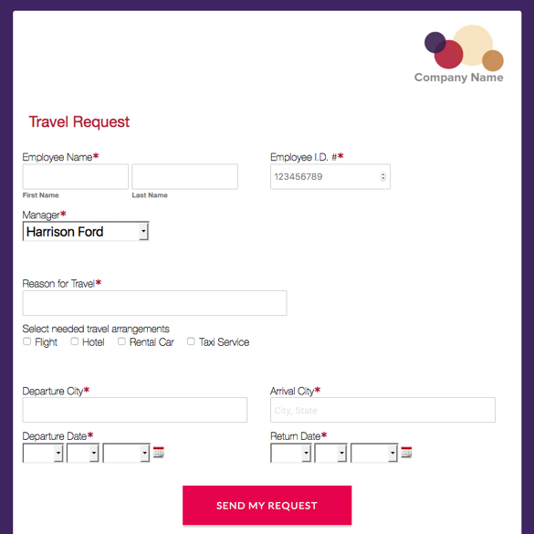
Task: Focus the First Name input field
Action: pyautogui.click(x=75, y=176)
